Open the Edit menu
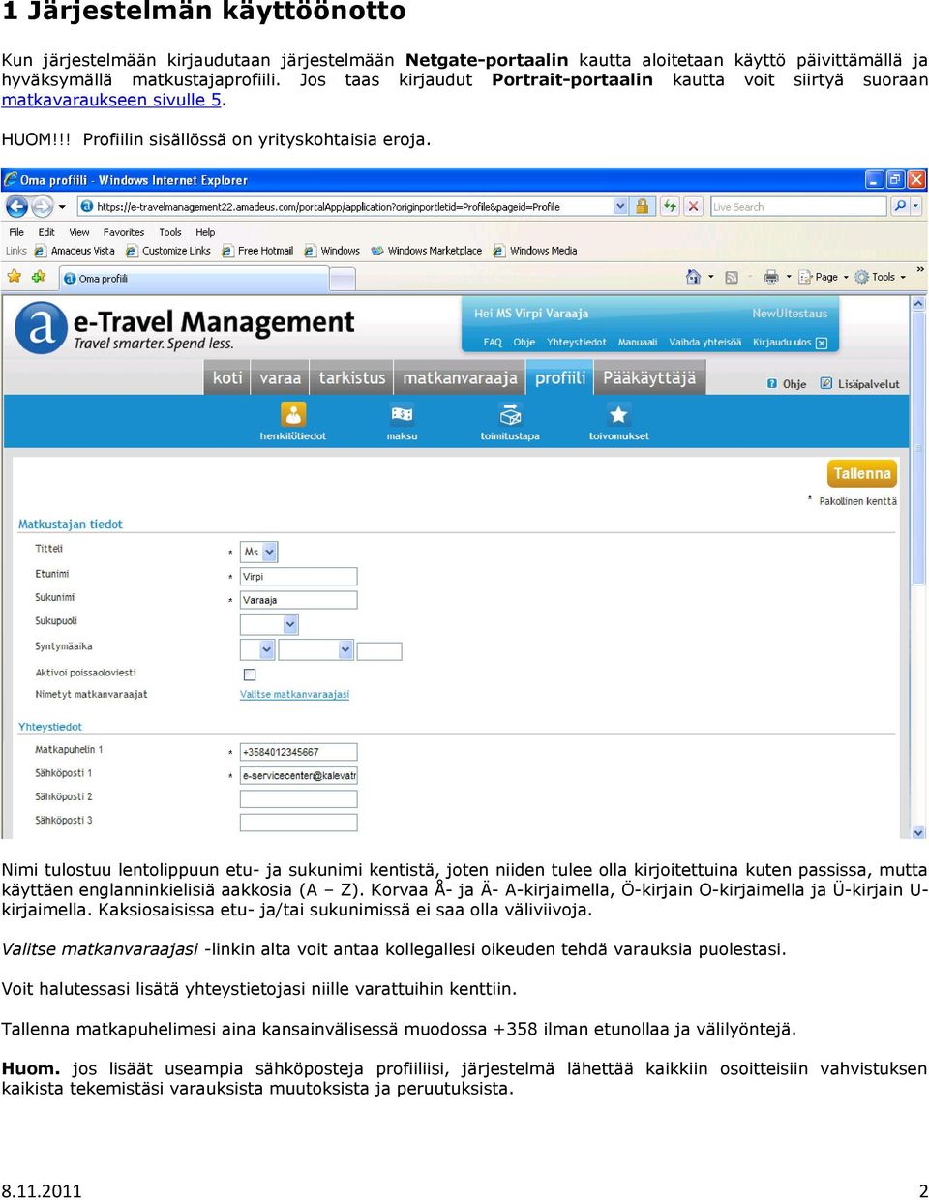 pyautogui.click(x=46, y=232)
